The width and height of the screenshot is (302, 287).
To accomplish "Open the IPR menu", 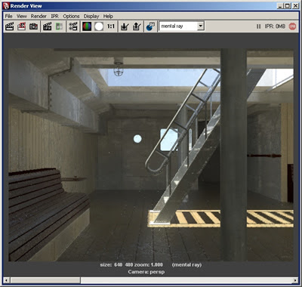I will (54, 16).
